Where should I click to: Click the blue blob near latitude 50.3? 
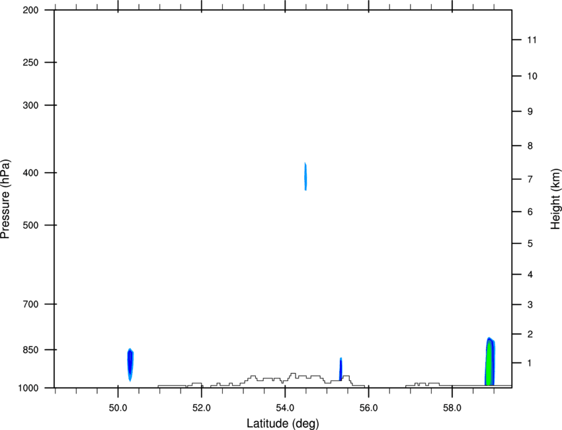tap(130, 364)
